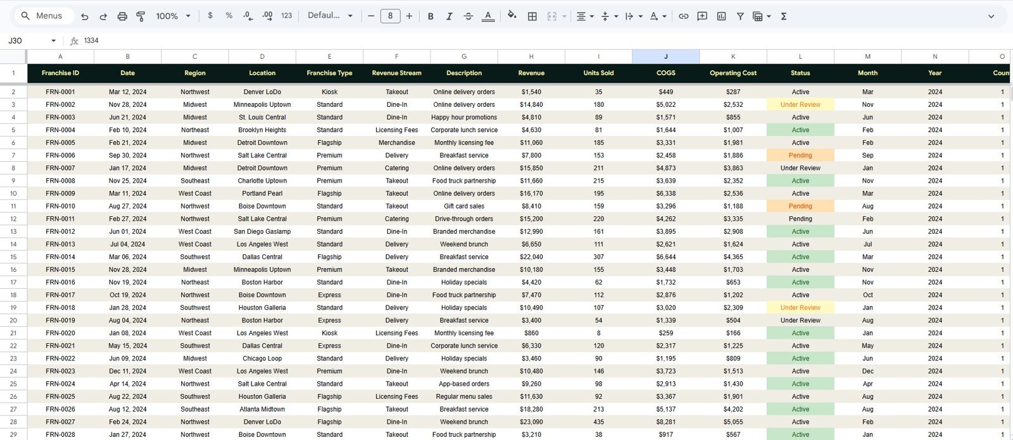Image resolution: width=1013 pixels, height=440 pixels.
Task: Toggle bold formatting
Action: click(x=431, y=16)
